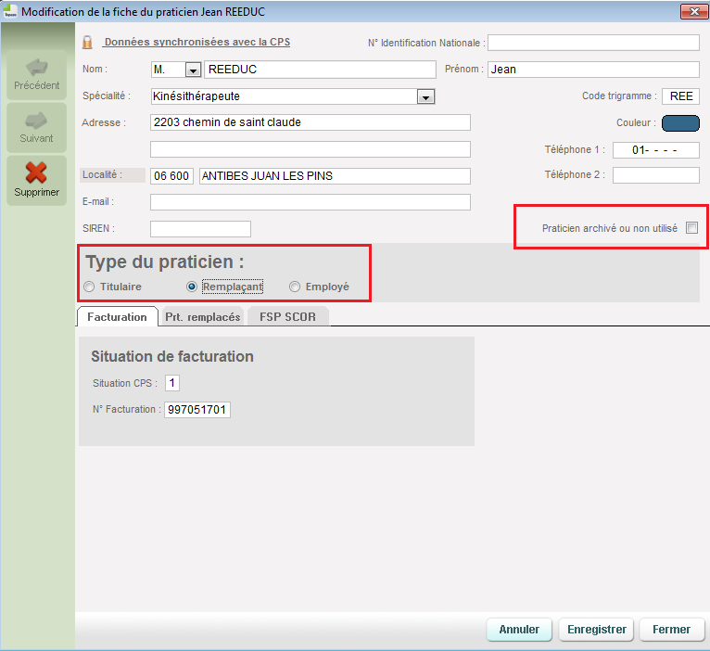Pick the practitioner Couleur swatch
This screenshot has height=651, width=710.
(680, 122)
